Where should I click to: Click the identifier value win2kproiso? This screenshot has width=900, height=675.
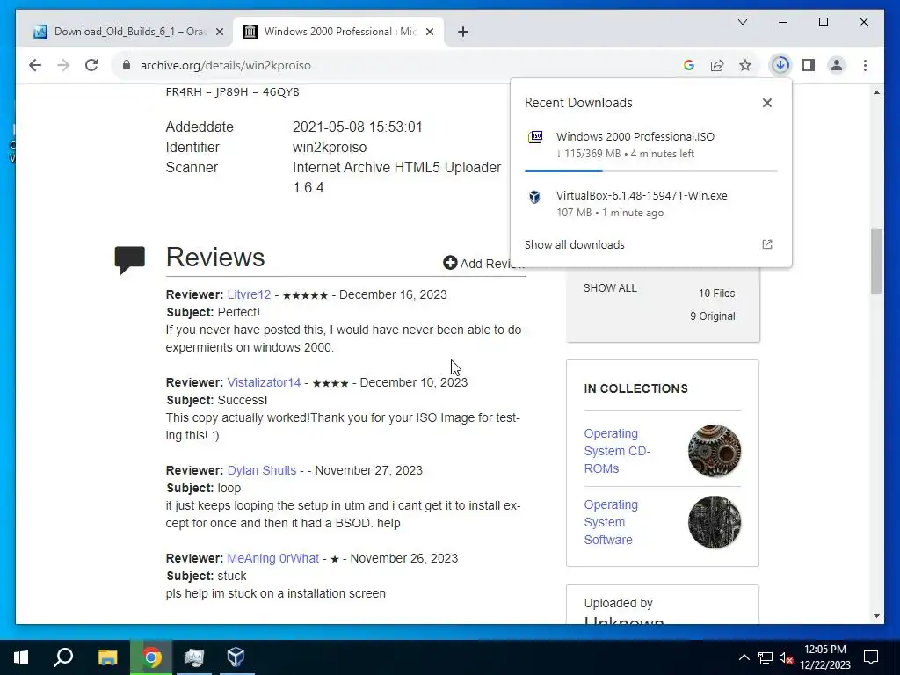(x=330, y=147)
